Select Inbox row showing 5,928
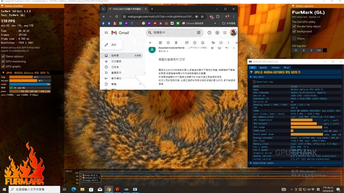This screenshot has height=193, width=344. [x=123, y=55]
